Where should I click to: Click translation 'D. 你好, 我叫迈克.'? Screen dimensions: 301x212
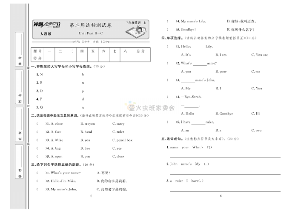[241, 21]
